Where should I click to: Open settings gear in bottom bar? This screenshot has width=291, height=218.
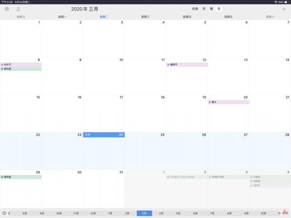4,213
